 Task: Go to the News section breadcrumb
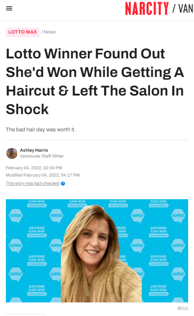click(50, 32)
